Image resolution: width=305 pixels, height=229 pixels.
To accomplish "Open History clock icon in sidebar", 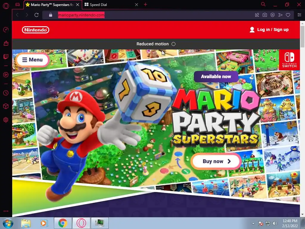I will [x=6, y=93].
